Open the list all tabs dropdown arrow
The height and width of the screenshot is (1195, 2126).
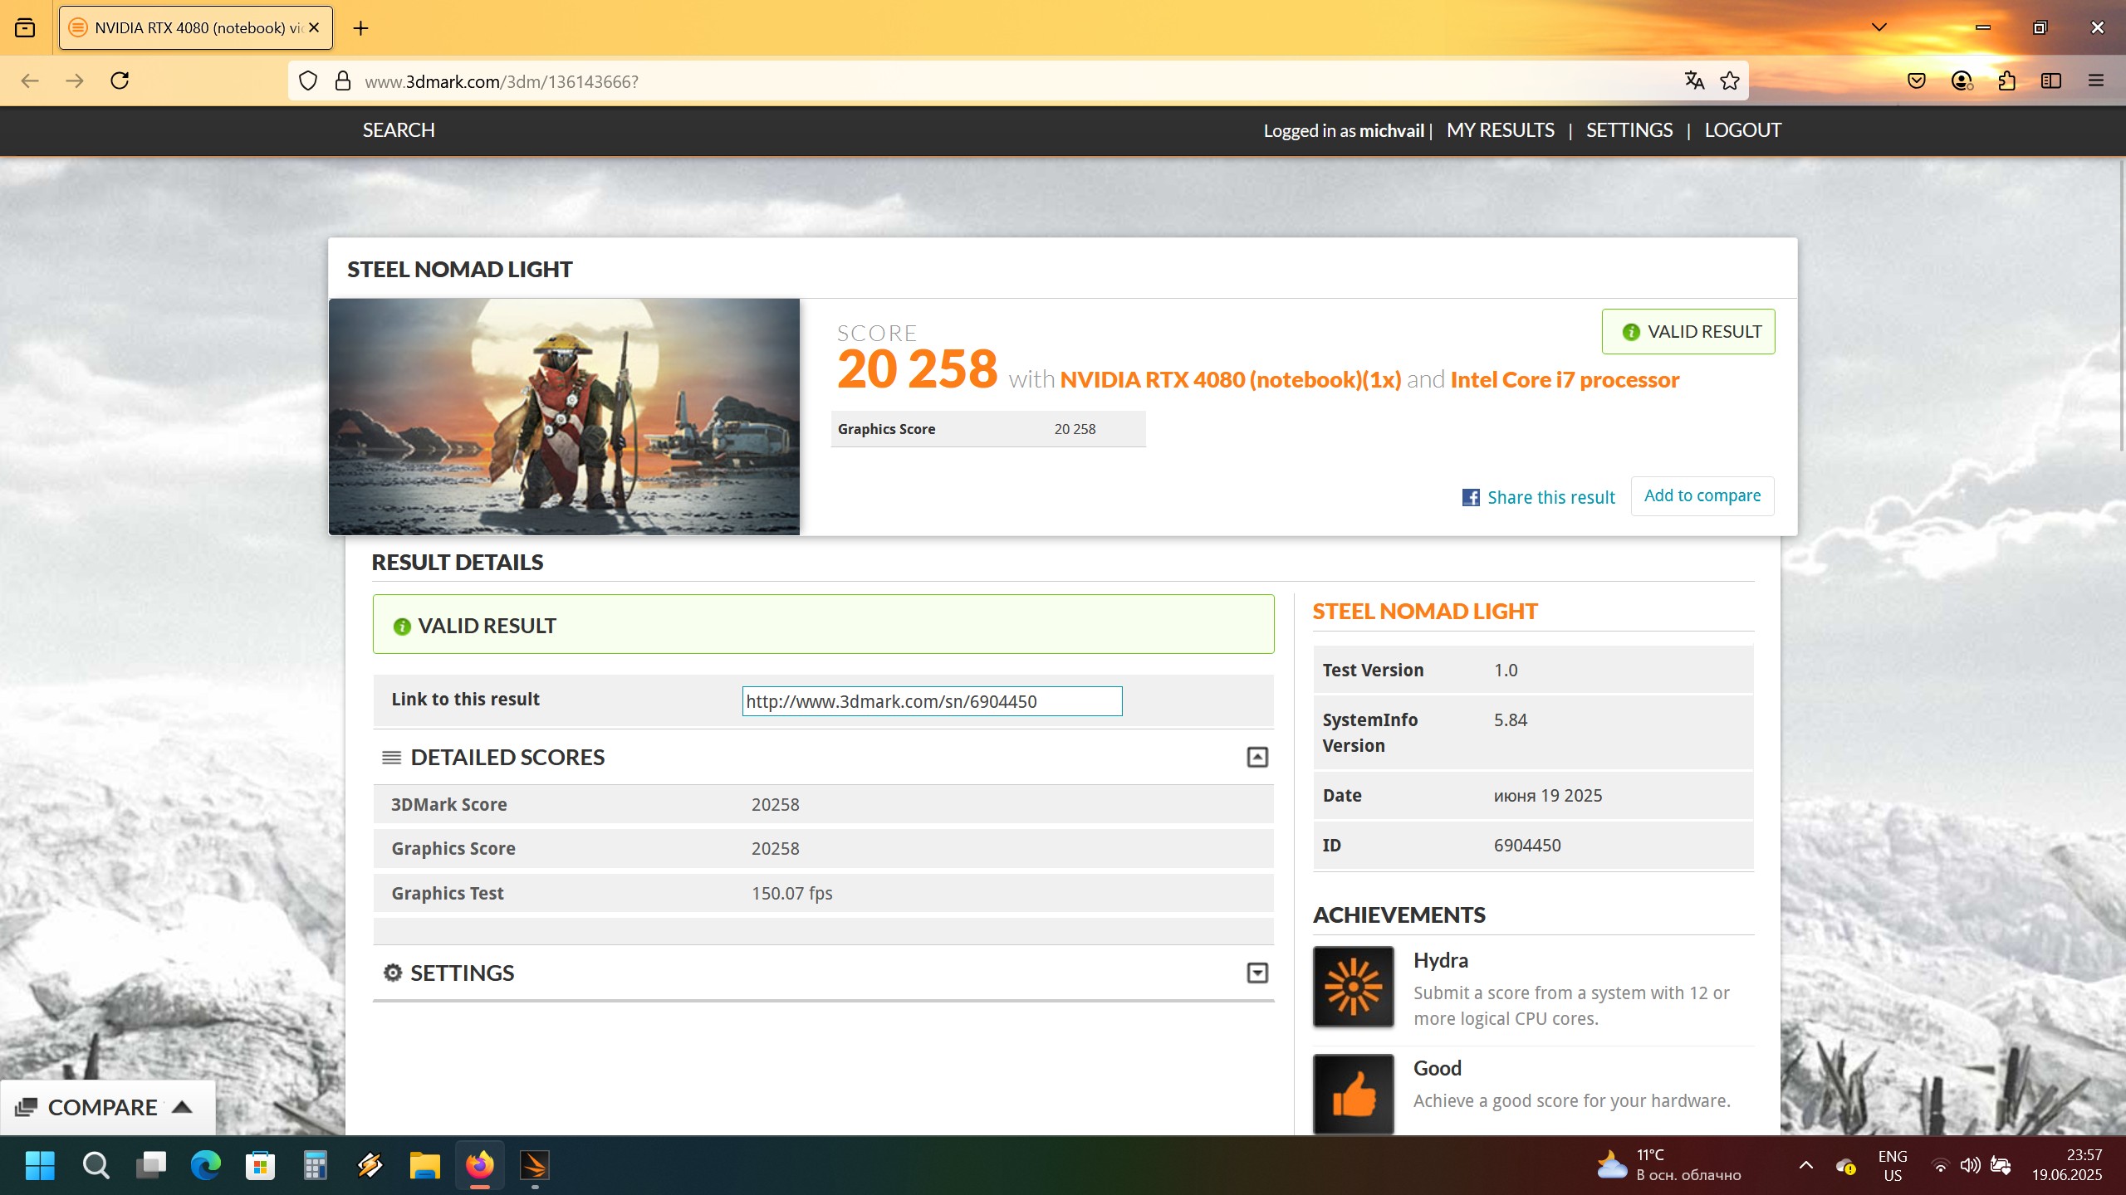coord(1879,27)
